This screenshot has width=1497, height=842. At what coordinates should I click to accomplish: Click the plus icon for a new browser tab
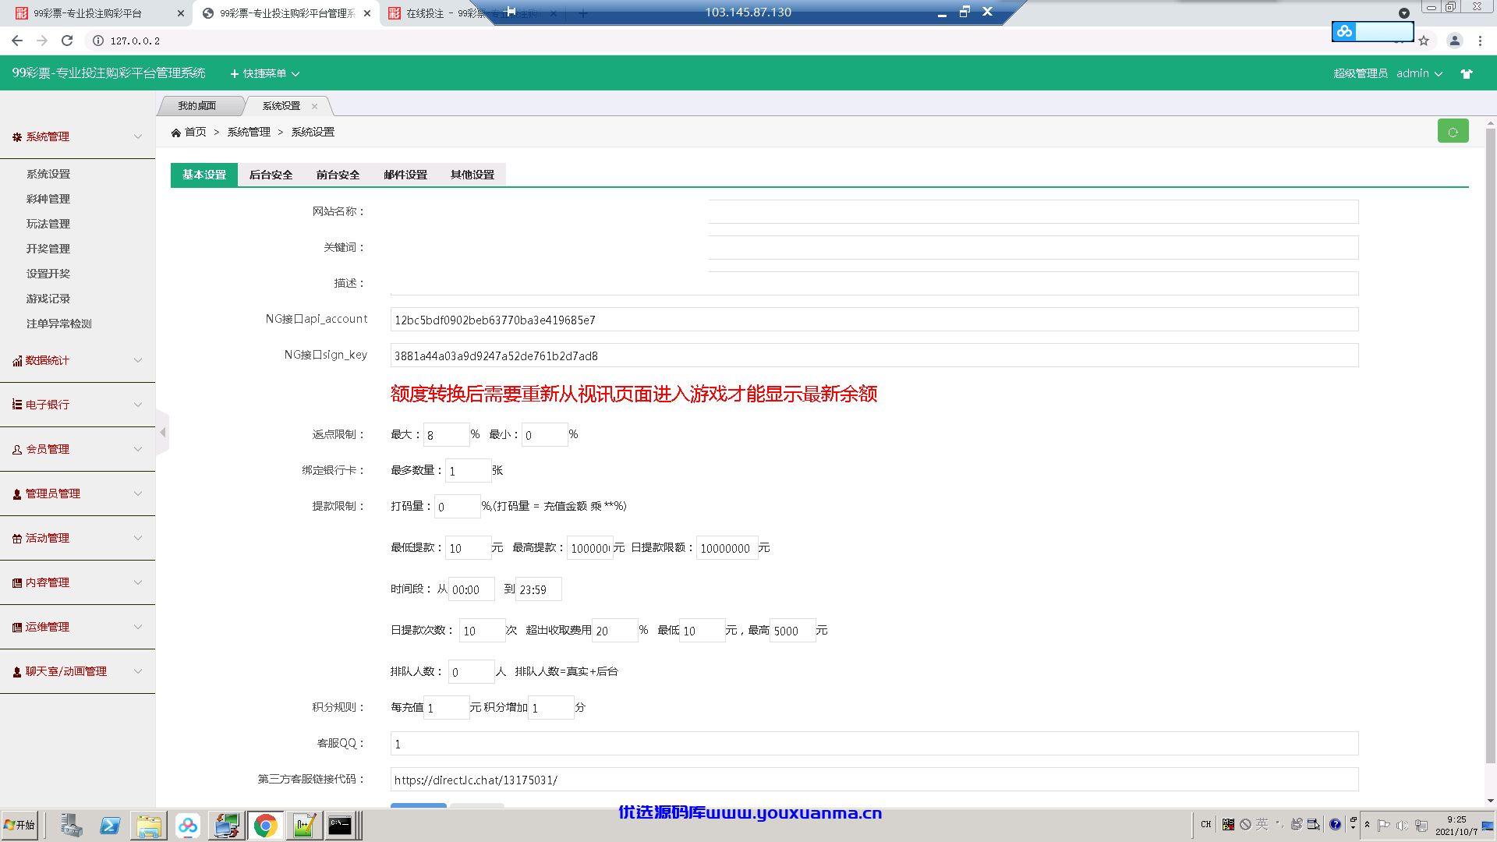pyautogui.click(x=583, y=13)
